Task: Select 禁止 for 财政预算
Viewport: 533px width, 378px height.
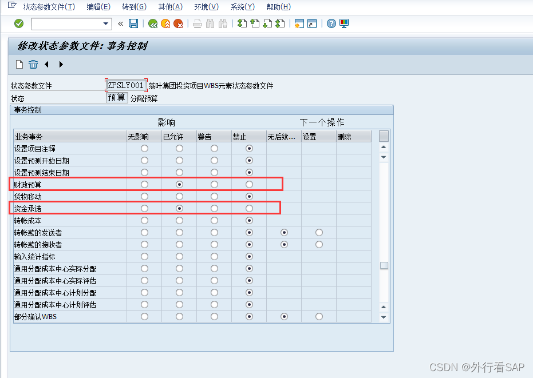Action: click(x=249, y=184)
